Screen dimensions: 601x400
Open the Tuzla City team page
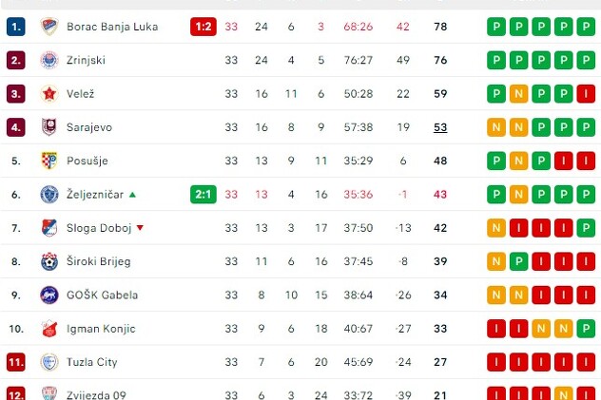click(93, 362)
